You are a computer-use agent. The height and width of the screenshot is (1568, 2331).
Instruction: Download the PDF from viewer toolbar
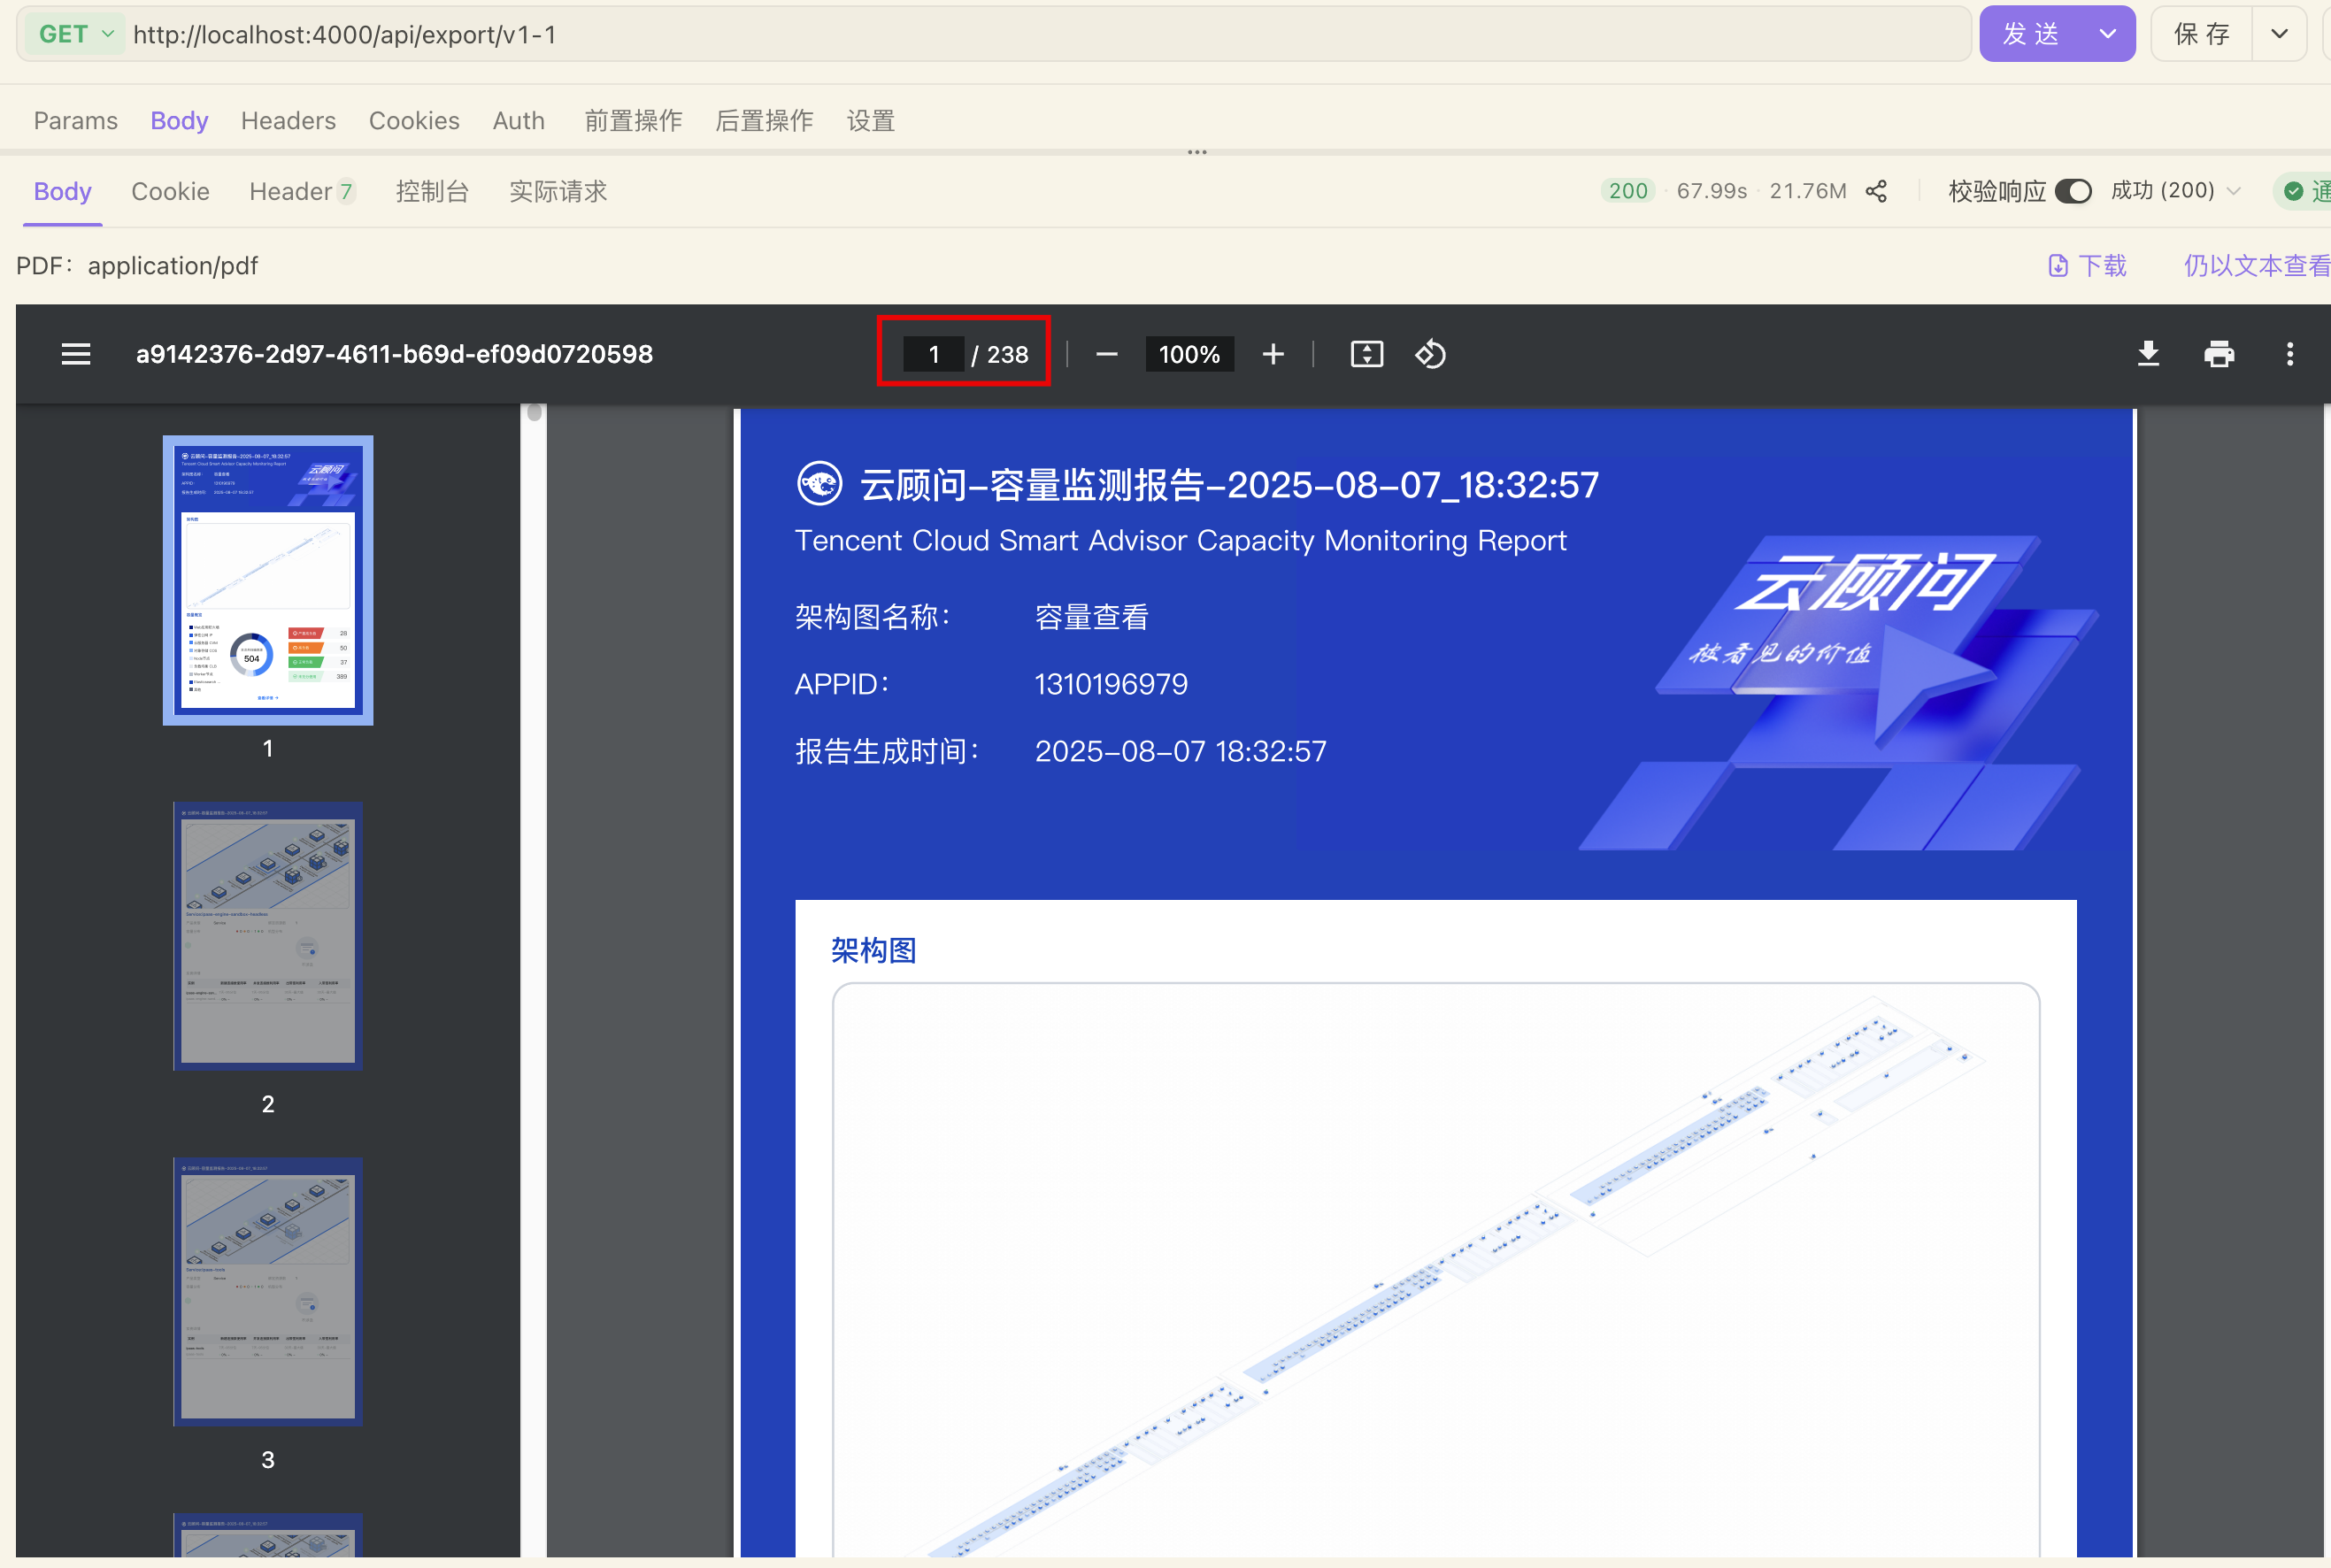[x=2148, y=354]
